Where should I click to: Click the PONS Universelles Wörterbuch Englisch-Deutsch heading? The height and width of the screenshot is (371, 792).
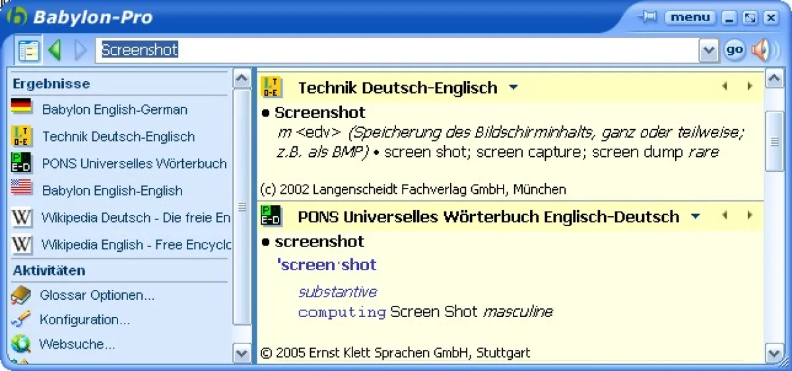pos(488,216)
